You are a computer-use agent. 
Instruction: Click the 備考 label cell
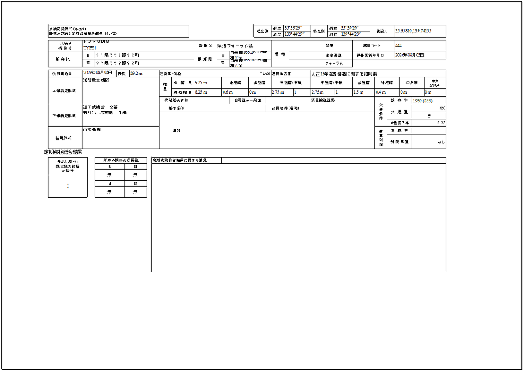point(177,130)
